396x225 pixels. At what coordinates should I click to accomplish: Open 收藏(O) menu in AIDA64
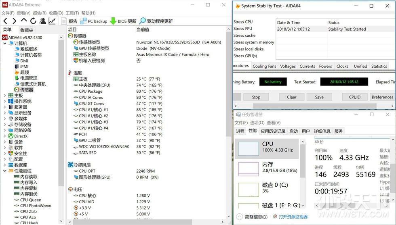56,13
